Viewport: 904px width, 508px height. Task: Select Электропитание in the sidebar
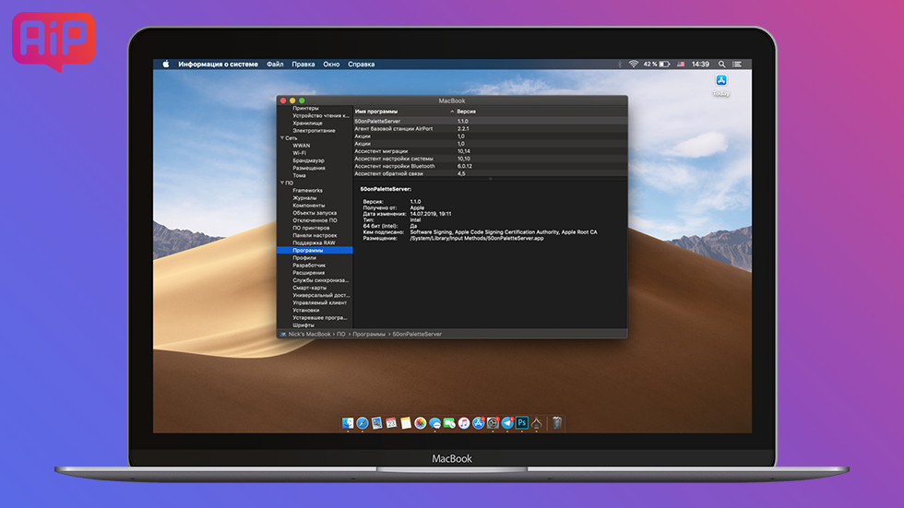pos(314,130)
